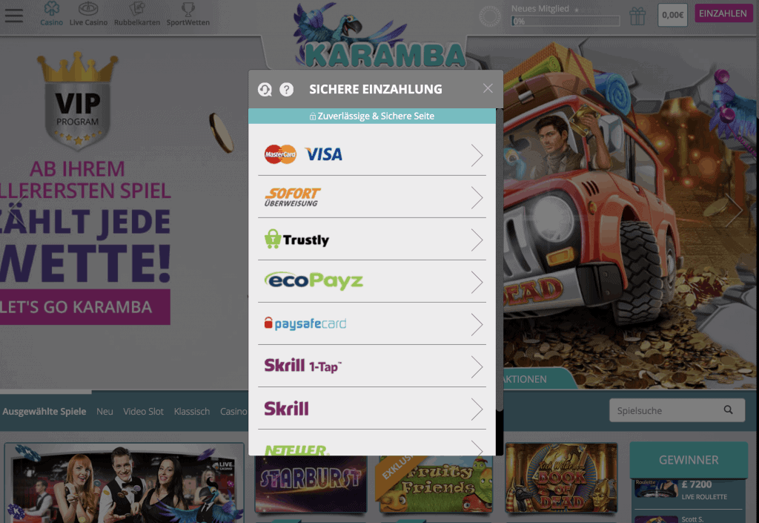
Task: Expand the Trustly payment option
Action: [x=372, y=239]
